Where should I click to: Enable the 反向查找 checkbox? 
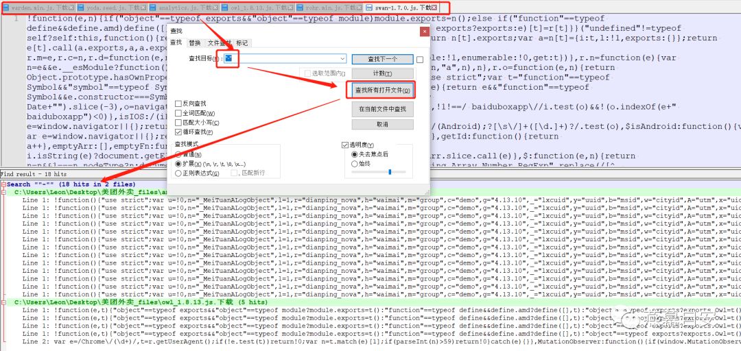(x=178, y=104)
